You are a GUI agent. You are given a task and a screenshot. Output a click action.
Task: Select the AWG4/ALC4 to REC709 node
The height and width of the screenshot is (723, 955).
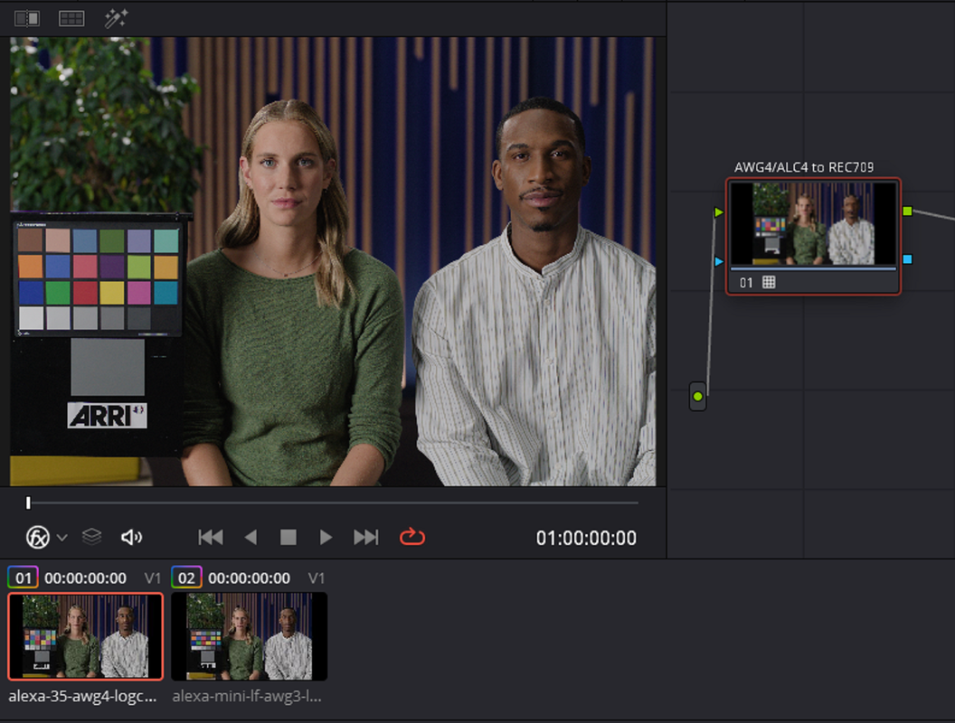click(x=813, y=236)
